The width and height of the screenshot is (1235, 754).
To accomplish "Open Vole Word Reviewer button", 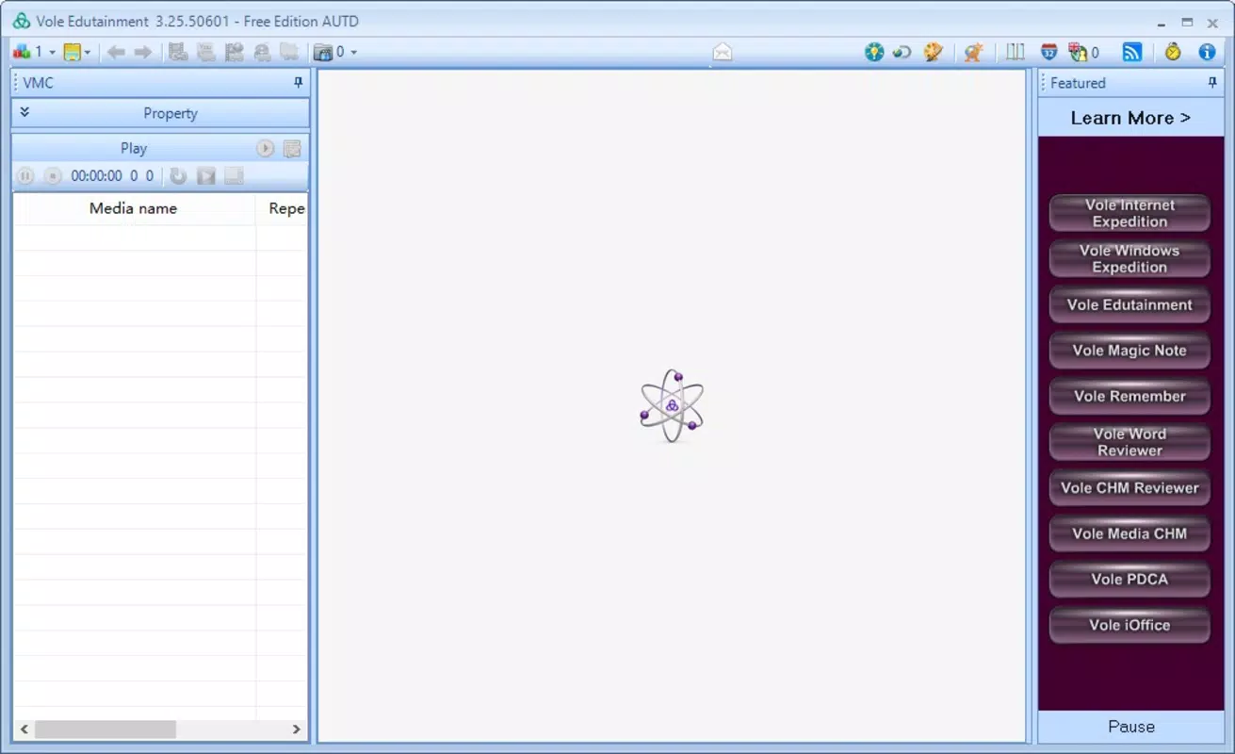I will [x=1129, y=442].
